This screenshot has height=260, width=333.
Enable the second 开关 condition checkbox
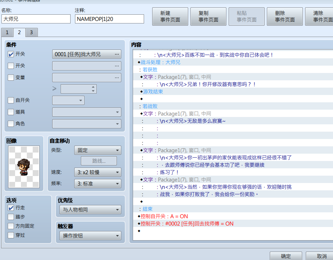[x=11, y=66]
